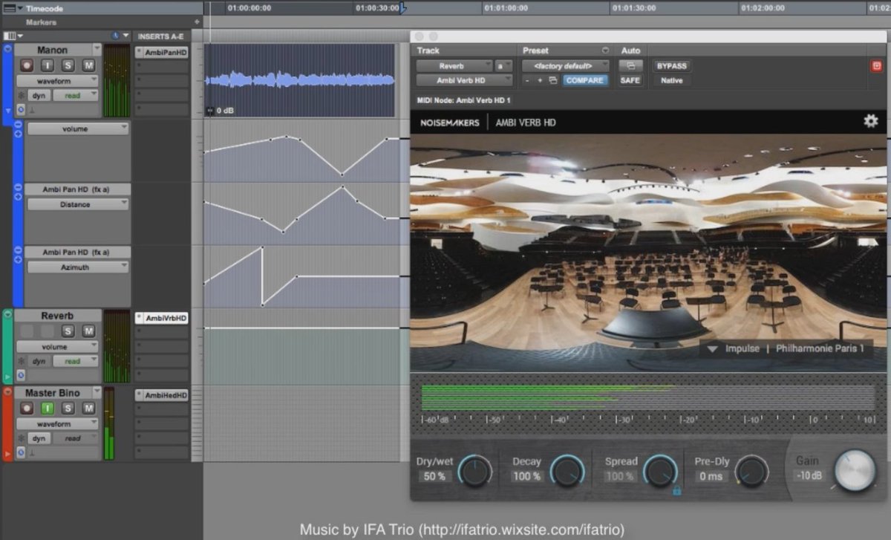Image resolution: width=891 pixels, height=540 pixels.
Task: Solo the Reverb track
Action: click(x=68, y=331)
